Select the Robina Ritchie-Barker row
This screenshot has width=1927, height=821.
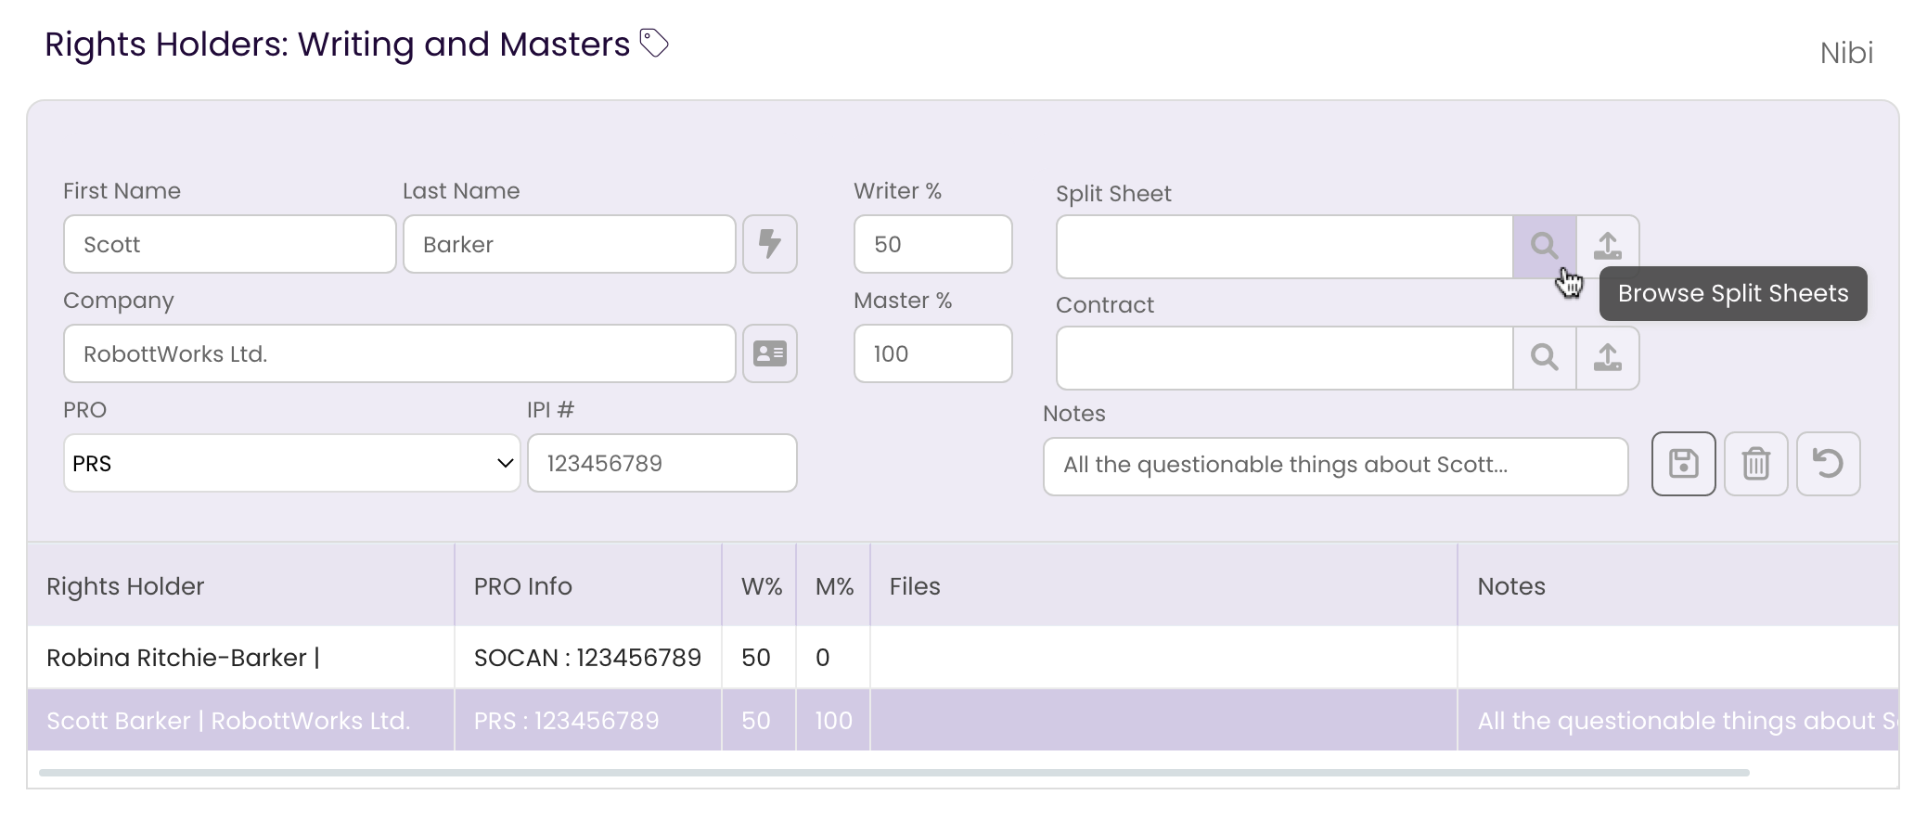click(x=963, y=658)
